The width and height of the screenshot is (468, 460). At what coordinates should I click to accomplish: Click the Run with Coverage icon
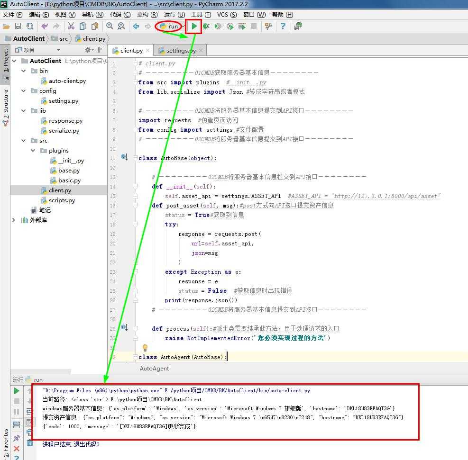pos(218,26)
